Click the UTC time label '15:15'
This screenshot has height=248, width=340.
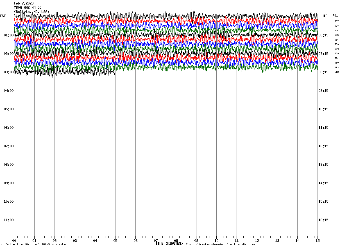pyautogui.click(x=323, y=202)
